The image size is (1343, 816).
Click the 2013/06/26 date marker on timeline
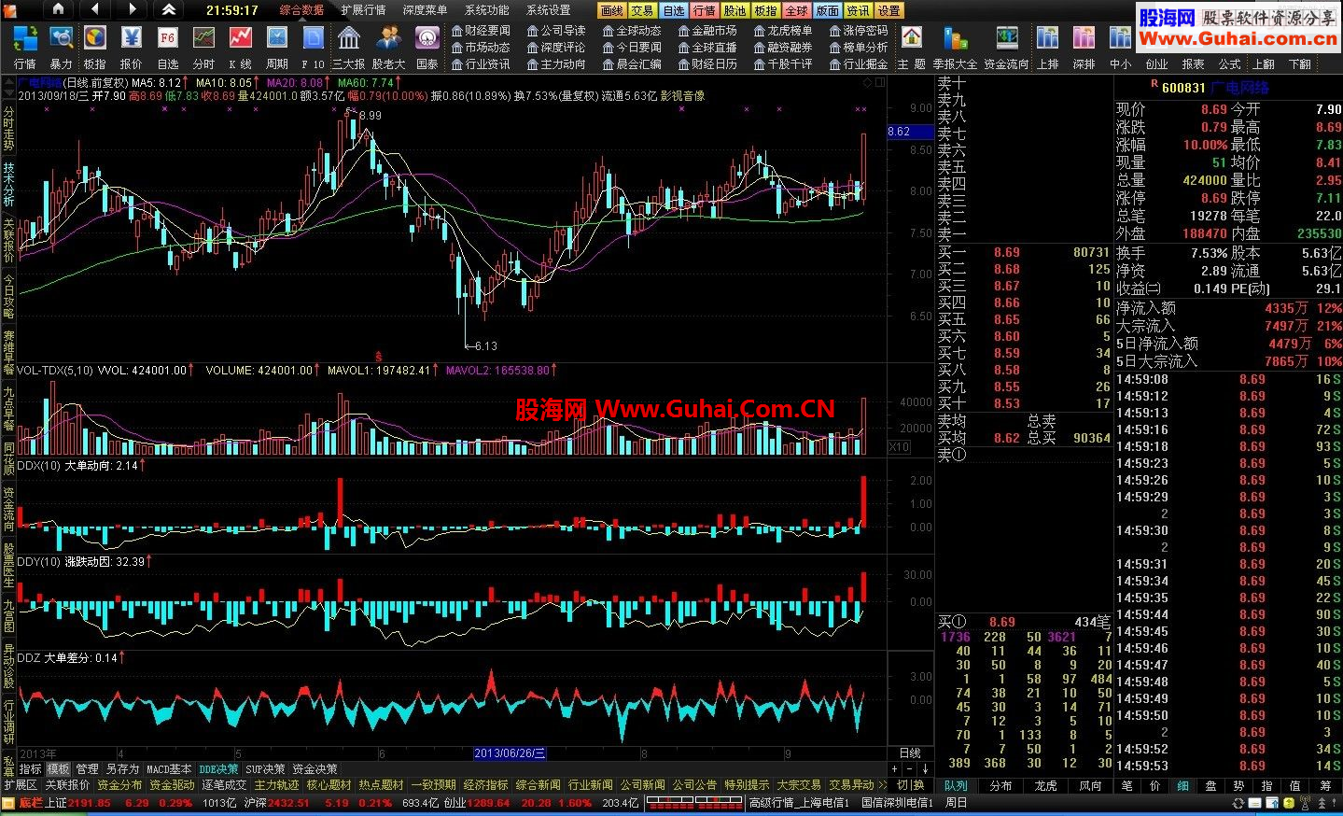510,753
